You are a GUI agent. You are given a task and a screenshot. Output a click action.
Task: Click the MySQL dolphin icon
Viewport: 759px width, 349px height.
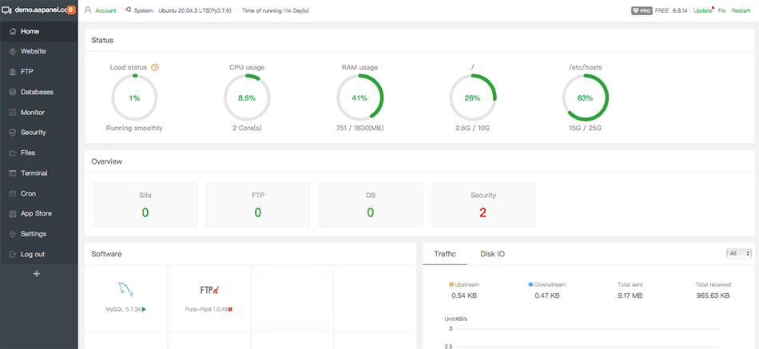[125, 290]
